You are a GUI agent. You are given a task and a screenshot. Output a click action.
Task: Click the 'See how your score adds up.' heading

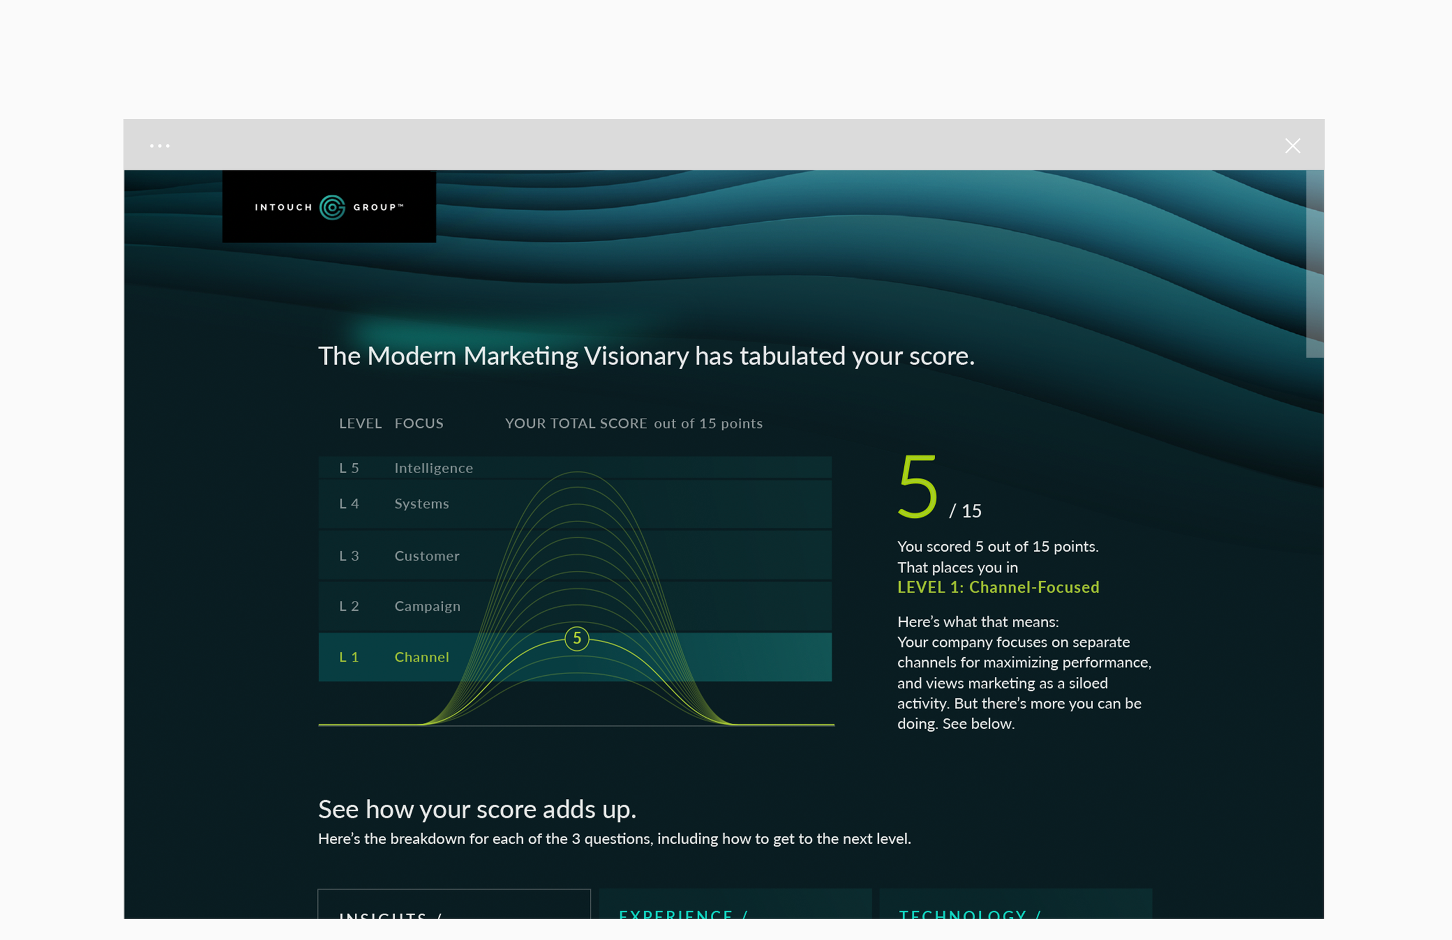477,809
